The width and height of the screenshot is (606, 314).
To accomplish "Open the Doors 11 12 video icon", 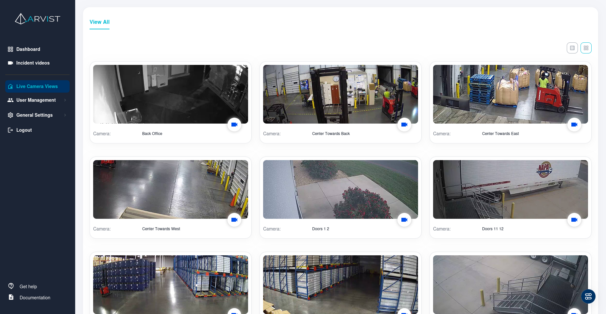I will pos(574,220).
